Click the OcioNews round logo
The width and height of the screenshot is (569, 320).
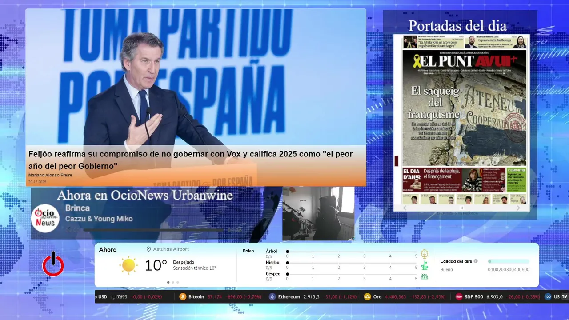click(x=45, y=218)
